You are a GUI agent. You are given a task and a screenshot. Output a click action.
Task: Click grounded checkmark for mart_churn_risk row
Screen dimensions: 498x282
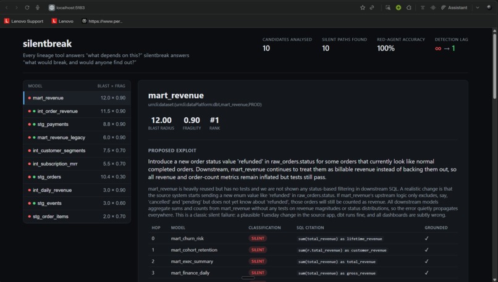click(x=426, y=239)
